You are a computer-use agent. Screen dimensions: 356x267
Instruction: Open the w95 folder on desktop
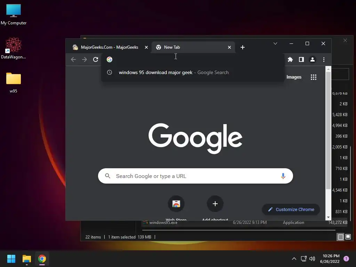(x=14, y=83)
